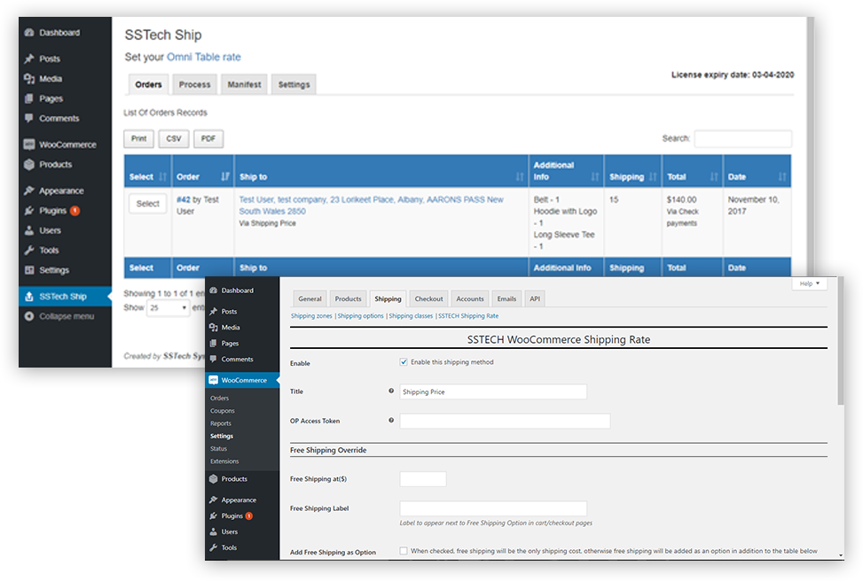Viewport: 863px width, 581px height.
Task: Expand the Help dropdown
Action: click(x=810, y=283)
